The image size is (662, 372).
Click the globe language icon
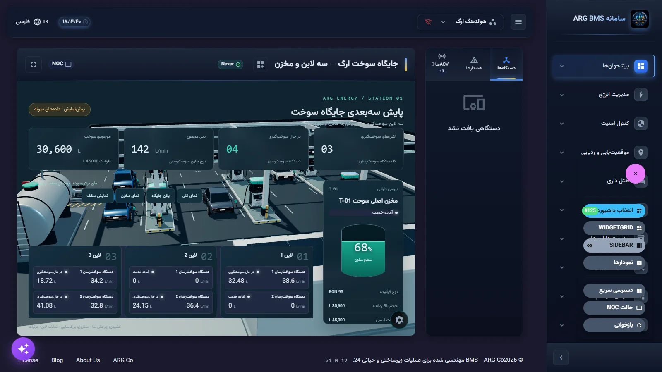37,22
